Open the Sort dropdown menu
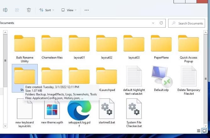Screen dimensions: 210x138 point(47,10)
